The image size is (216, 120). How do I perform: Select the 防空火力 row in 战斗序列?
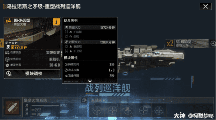90,28
